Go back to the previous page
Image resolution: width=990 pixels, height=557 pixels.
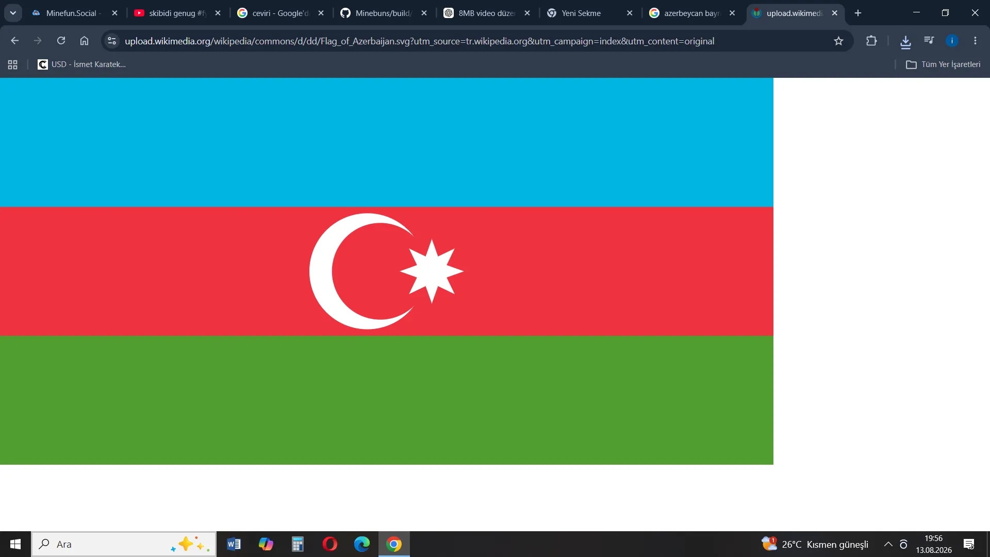pos(14,41)
